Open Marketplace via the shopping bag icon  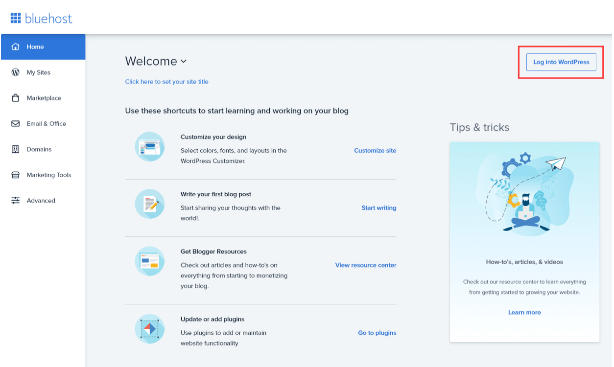[14, 97]
